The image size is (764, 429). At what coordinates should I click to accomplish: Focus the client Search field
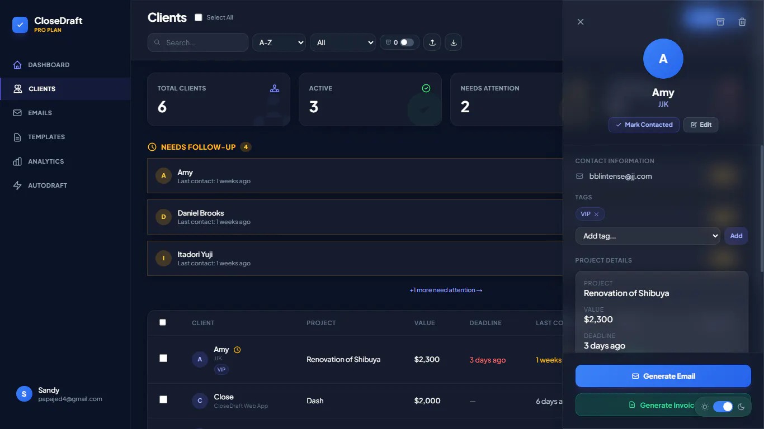pos(198,42)
